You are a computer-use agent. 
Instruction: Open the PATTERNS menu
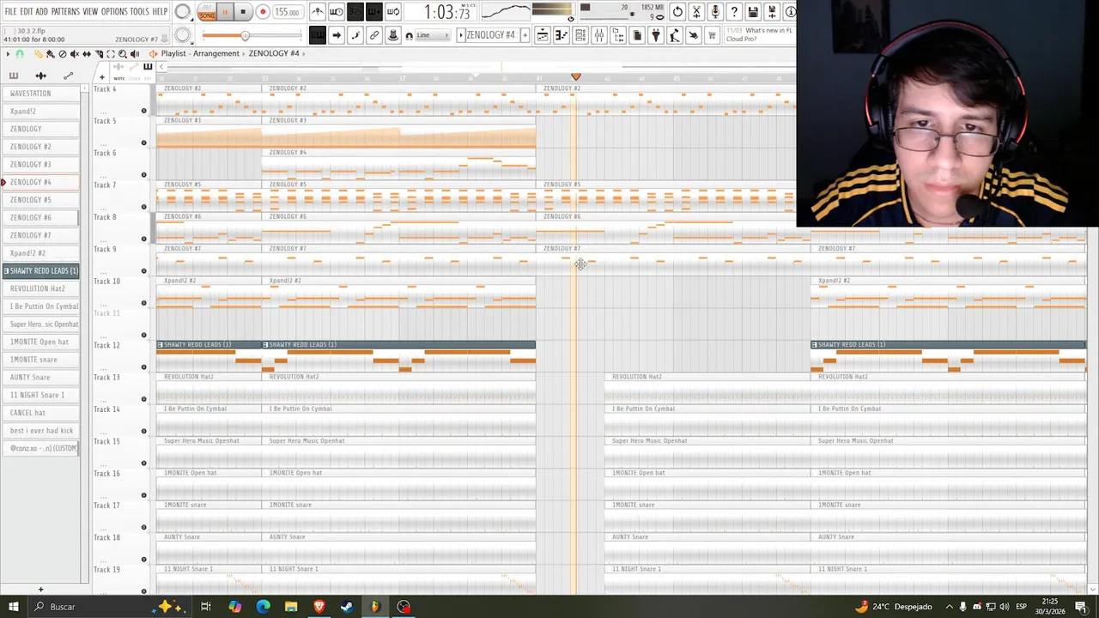(65, 11)
